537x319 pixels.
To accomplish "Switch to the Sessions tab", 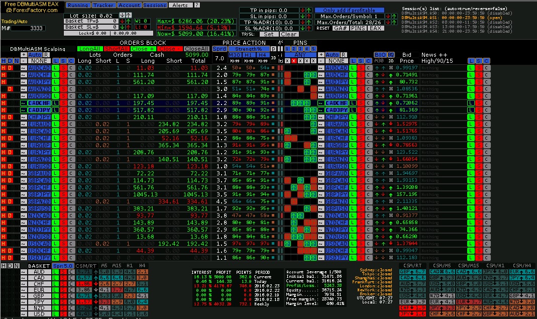I will (154, 5).
